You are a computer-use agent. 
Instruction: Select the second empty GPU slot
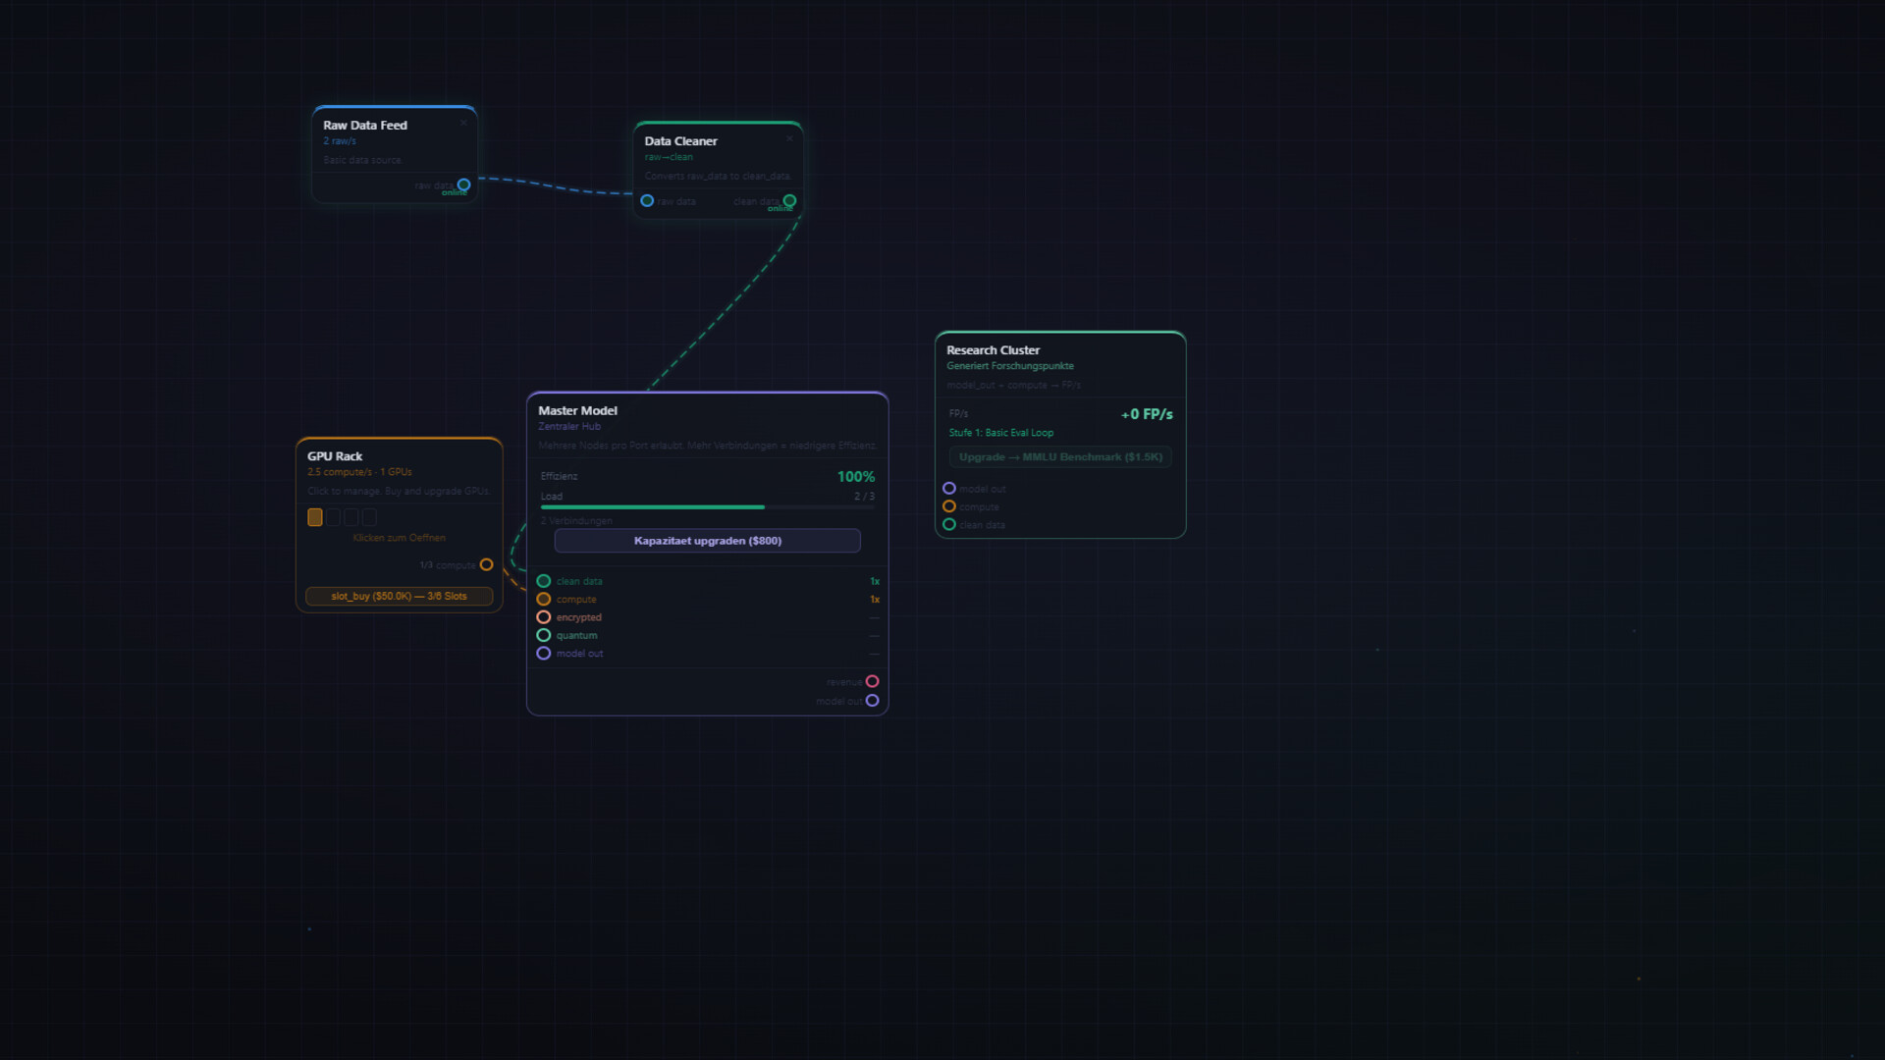pos(351,517)
